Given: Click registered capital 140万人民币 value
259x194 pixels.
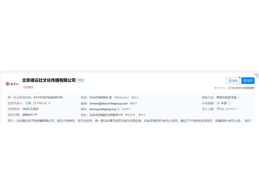Looking at the screenshot, I should 30,109.
